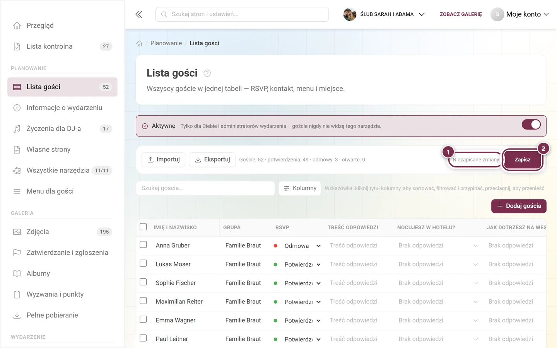Screen dimensions: 557x348
Task: Save changes with the Zapisz button
Action: [523, 160]
